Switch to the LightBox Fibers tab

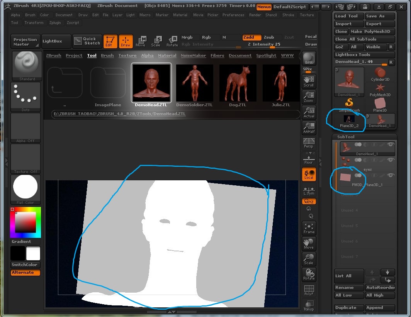tap(217, 56)
